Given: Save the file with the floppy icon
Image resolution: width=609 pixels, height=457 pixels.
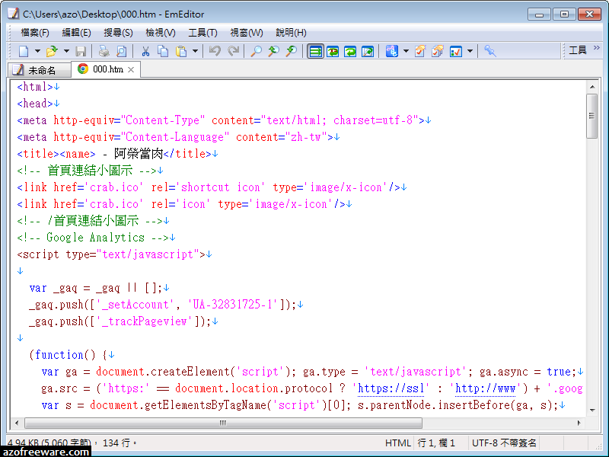Looking at the screenshot, I should (81, 51).
